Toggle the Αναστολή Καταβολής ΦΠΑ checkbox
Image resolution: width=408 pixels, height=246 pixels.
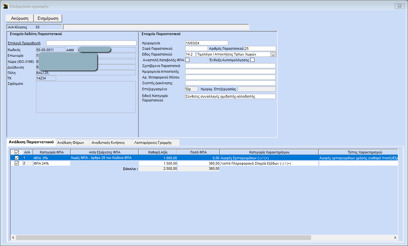187,60
